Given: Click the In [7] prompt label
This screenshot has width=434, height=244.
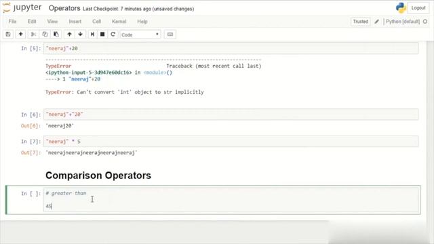Looking at the screenshot, I should (31, 142).
